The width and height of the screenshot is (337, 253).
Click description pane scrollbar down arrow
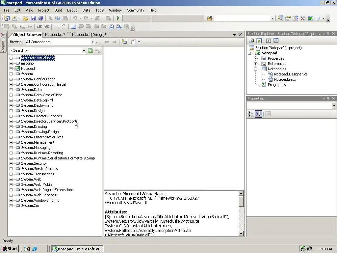coord(241,234)
